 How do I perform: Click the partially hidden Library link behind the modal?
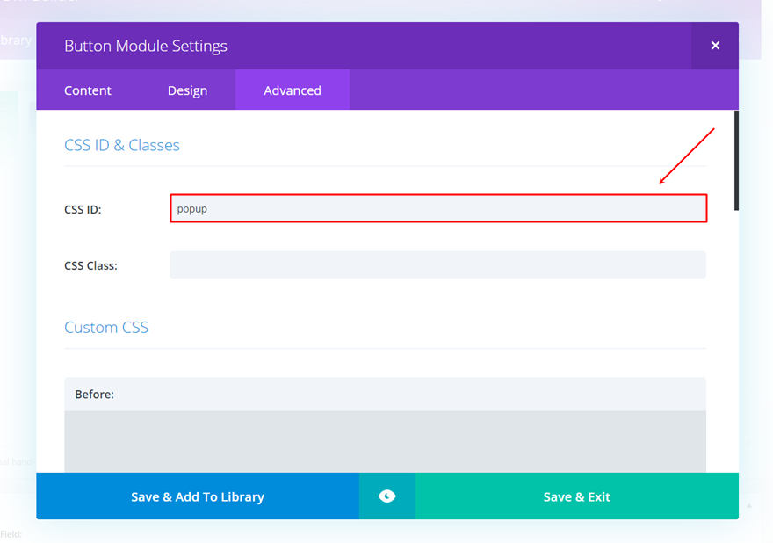pos(16,40)
